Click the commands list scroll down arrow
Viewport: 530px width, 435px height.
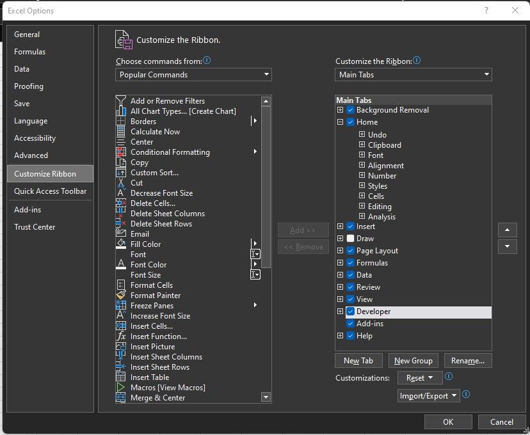pyautogui.click(x=266, y=397)
